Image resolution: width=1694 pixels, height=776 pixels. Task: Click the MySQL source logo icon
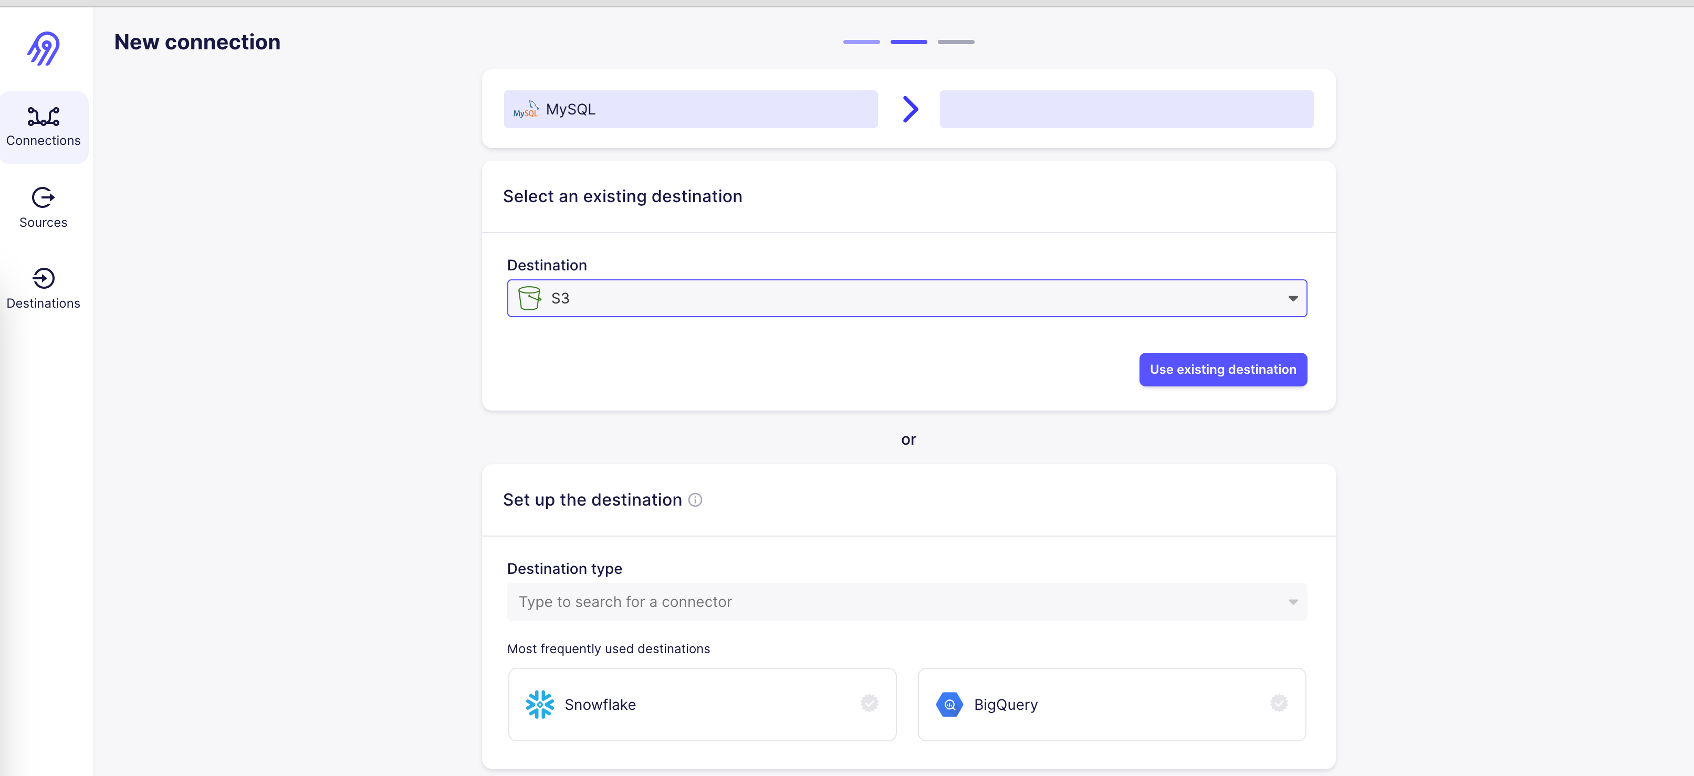coord(526,109)
